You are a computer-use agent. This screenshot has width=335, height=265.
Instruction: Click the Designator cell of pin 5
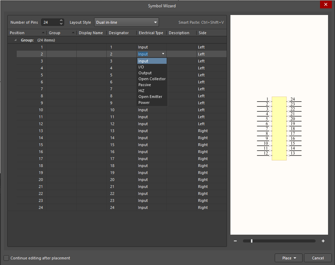122,75
